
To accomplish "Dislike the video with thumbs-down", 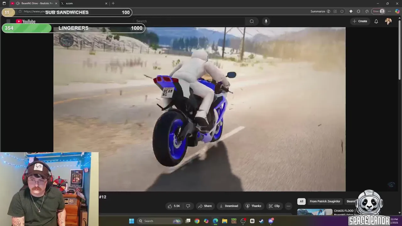I will click(x=188, y=206).
